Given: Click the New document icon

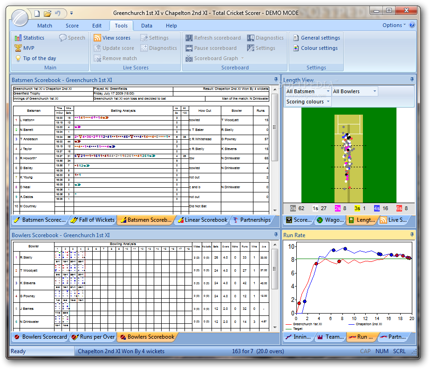Looking at the screenshot, I should tap(37, 13).
